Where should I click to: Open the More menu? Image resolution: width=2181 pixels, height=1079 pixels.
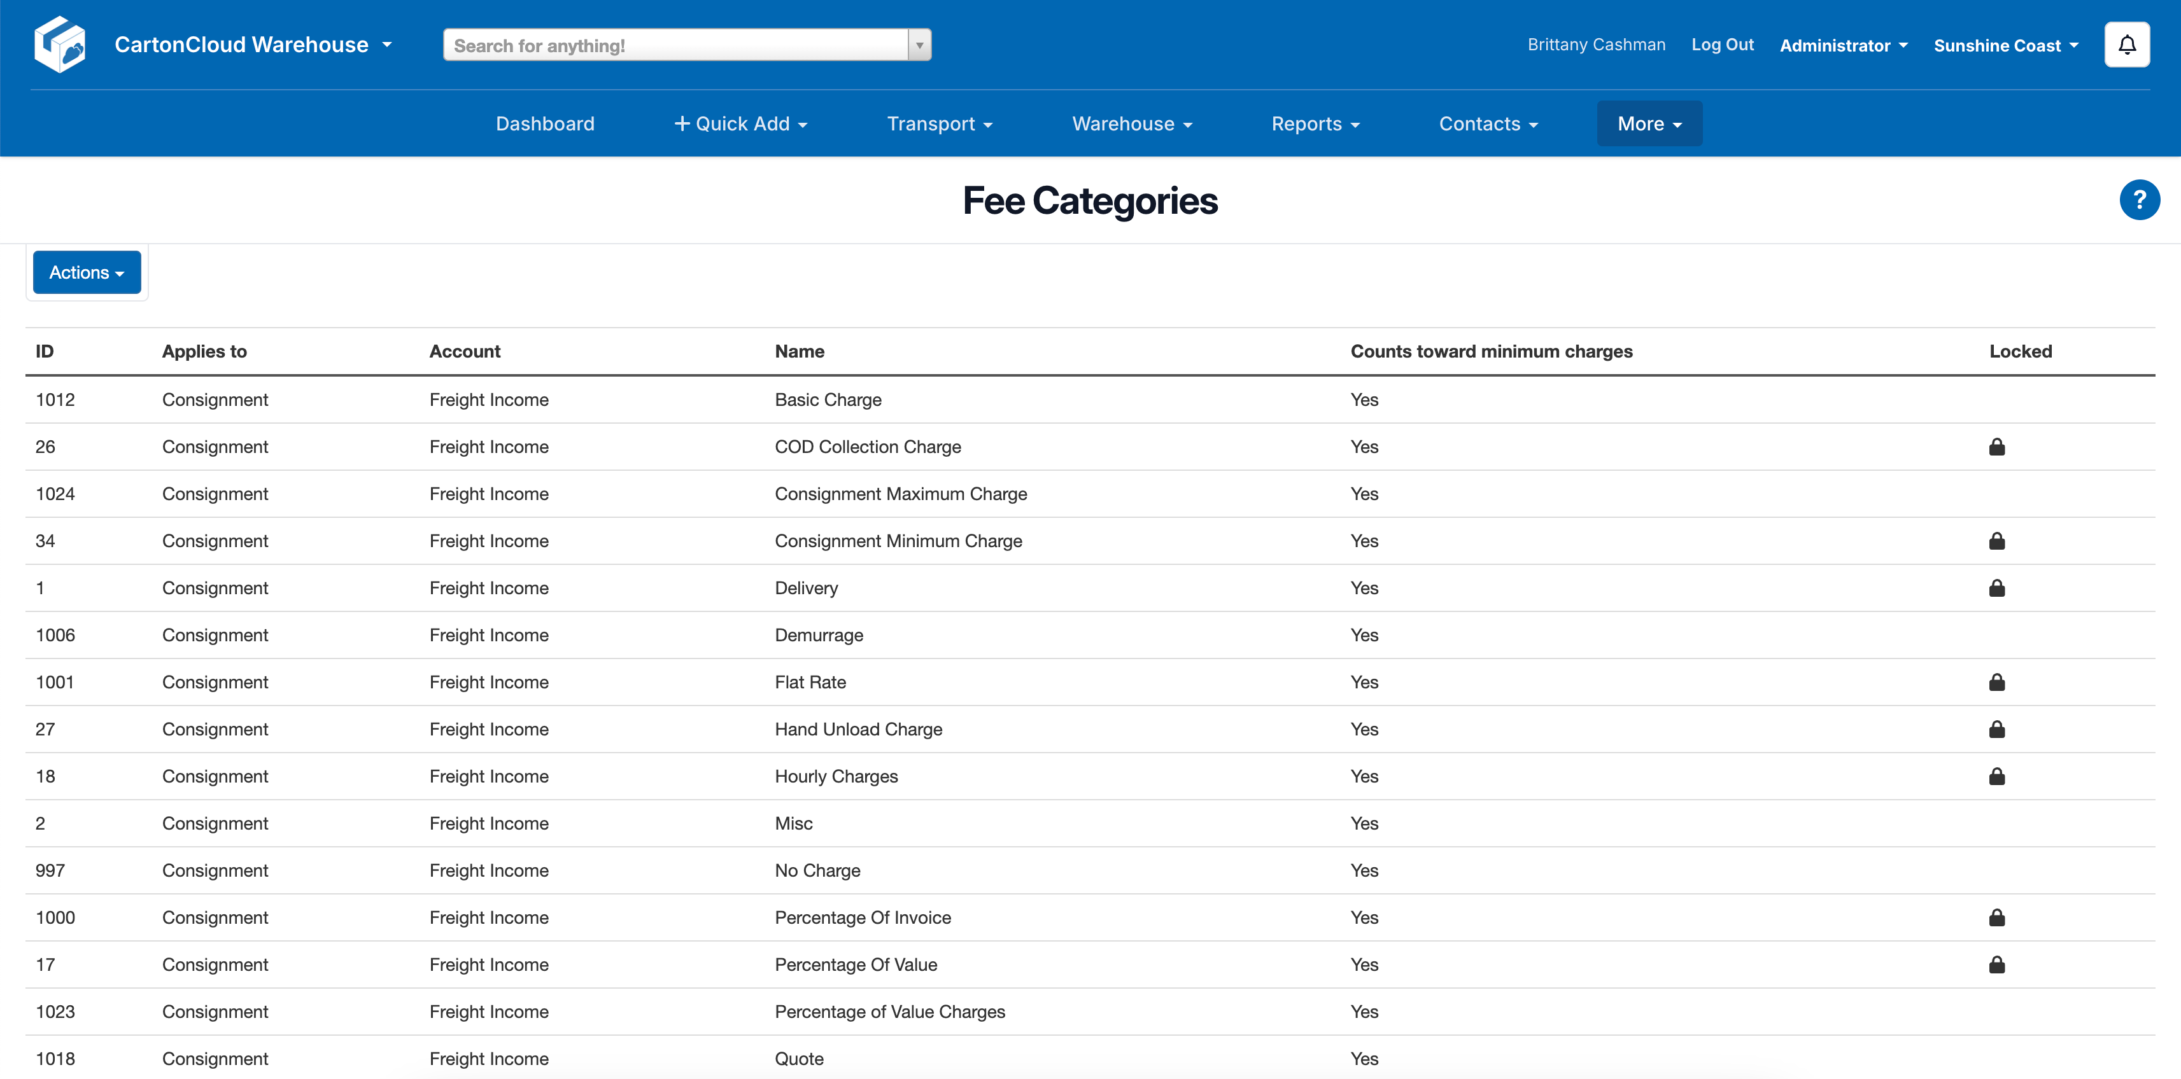click(1648, 123)
